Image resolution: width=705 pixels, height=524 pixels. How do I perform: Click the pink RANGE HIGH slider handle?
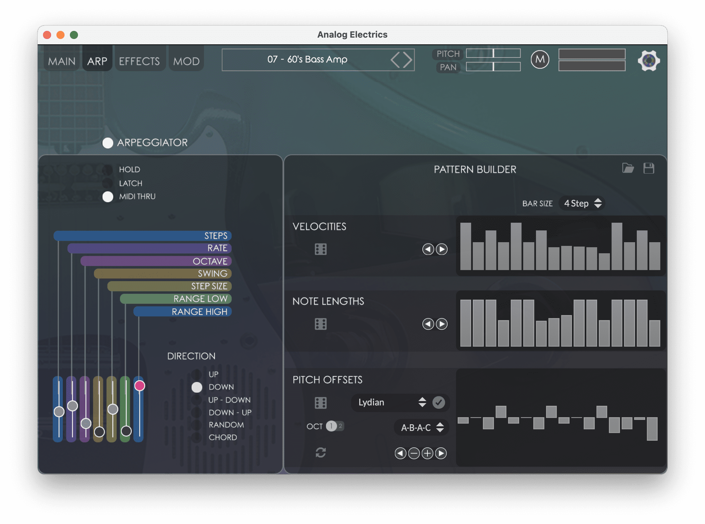(139, 386)
